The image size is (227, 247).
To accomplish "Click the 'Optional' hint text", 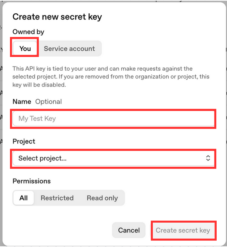I will pos(48,102).
